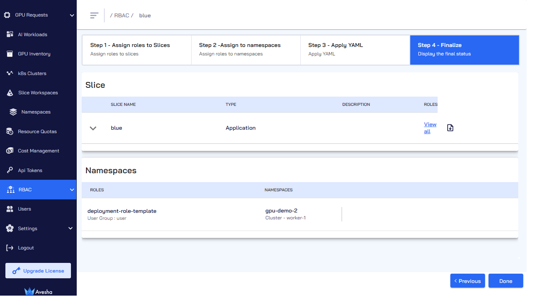This screenshot has width=539, height=301.
Task: Click the DESCRIPTION column header
Action: pyautogui.click(x=356, y=105)
